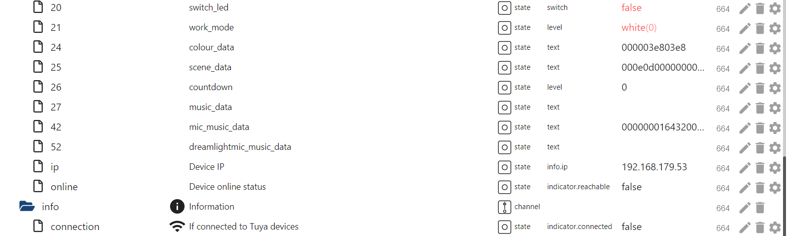Toggle the switch_led false value
This screenshot has height=236, width=788.
631,8
